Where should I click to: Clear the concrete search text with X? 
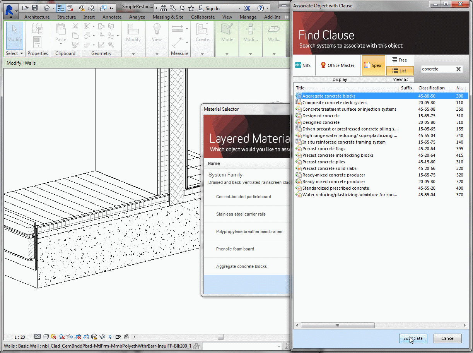click(458, 69)
